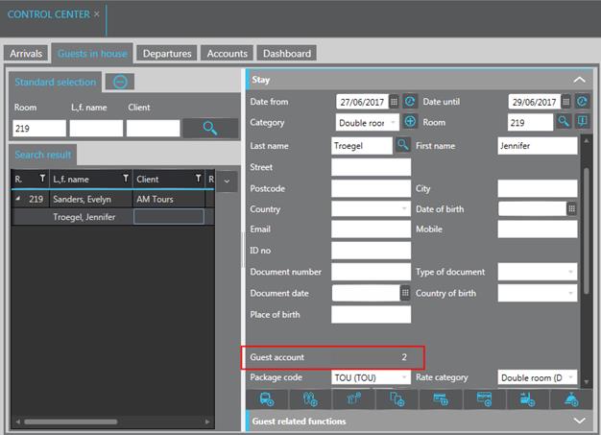Screen dimensions: 601x435
Task: Expand the Guest related functions section
Action: click(x=578, y=421)
